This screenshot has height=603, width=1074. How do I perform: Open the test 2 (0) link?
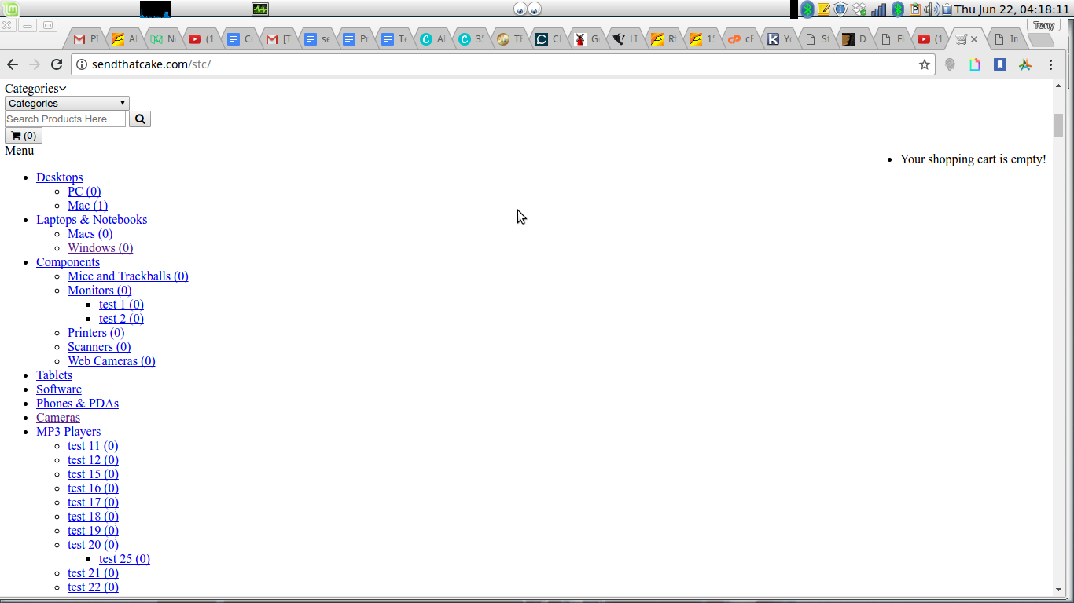point(121,318)
